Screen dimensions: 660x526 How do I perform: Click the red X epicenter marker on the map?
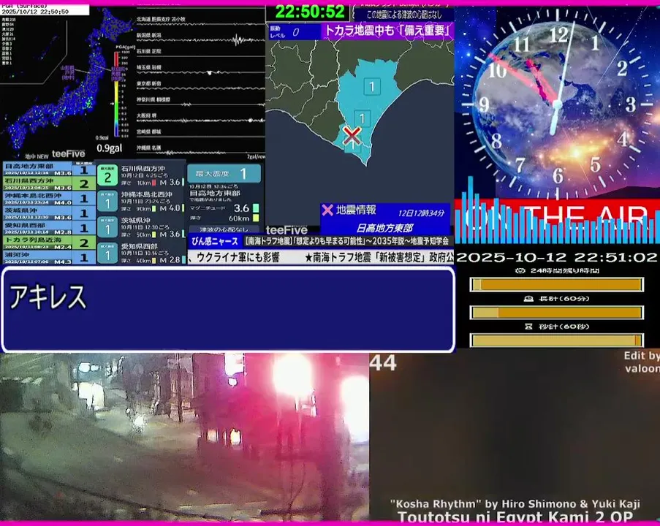[352, 135]
